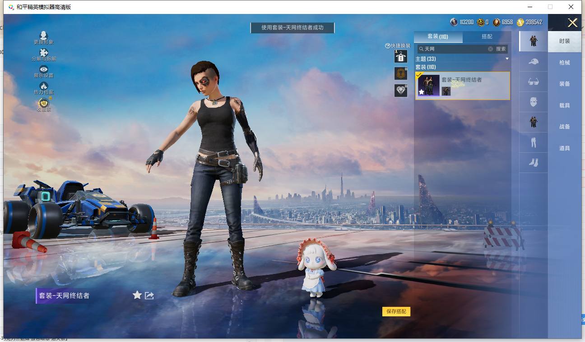Select the pants category icon
This screenshot has height=342, width=585.
[x=534, y=142]
